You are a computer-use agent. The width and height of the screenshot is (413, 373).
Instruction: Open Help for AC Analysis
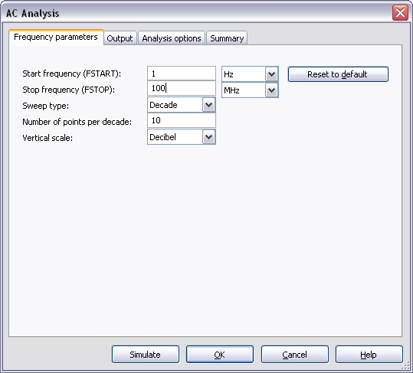[x=369, y=355]
